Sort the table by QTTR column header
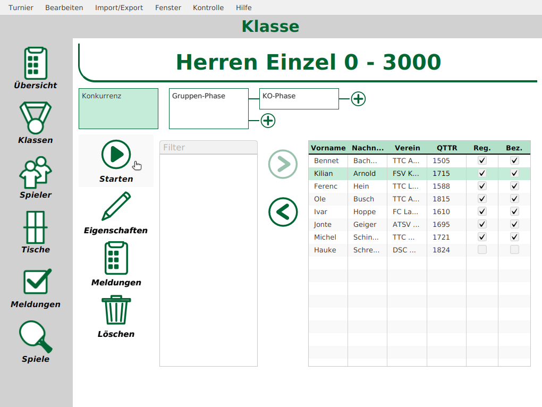 point(446,148)
